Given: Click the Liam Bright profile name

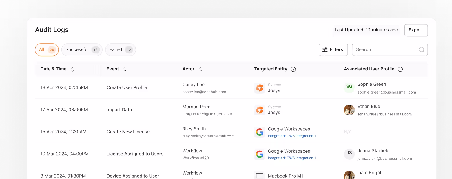Looking at the screenshot, I should point(369,173).
